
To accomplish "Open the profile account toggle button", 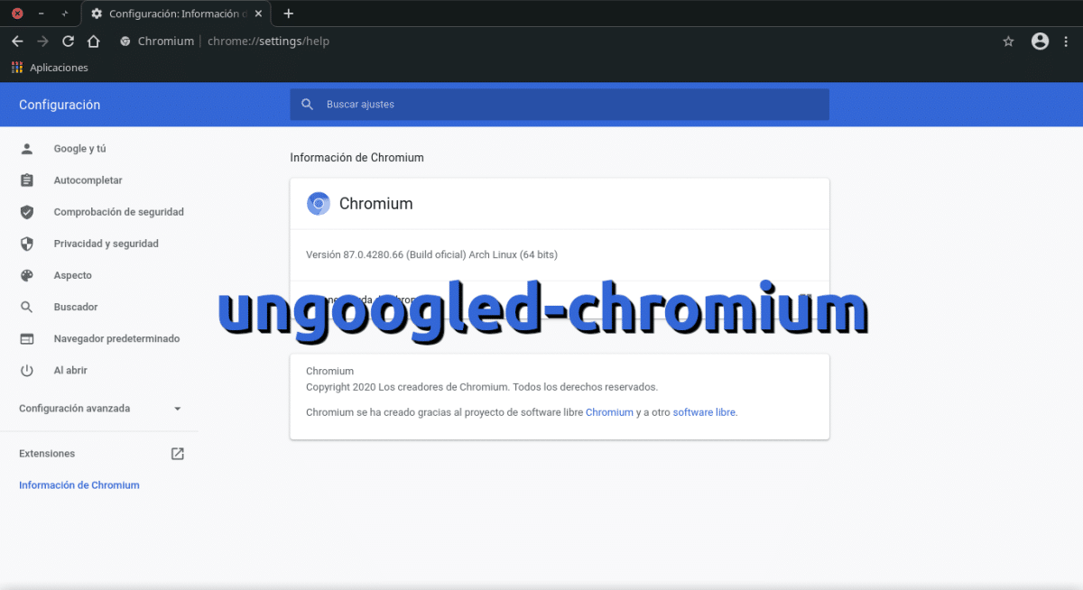I will (x=1040, y=41).
